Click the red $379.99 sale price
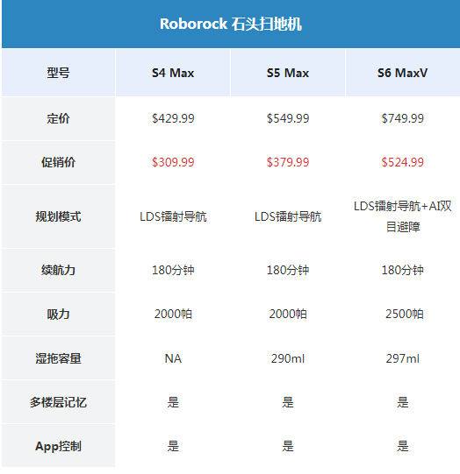460x474 pixels. coord(288,162)
